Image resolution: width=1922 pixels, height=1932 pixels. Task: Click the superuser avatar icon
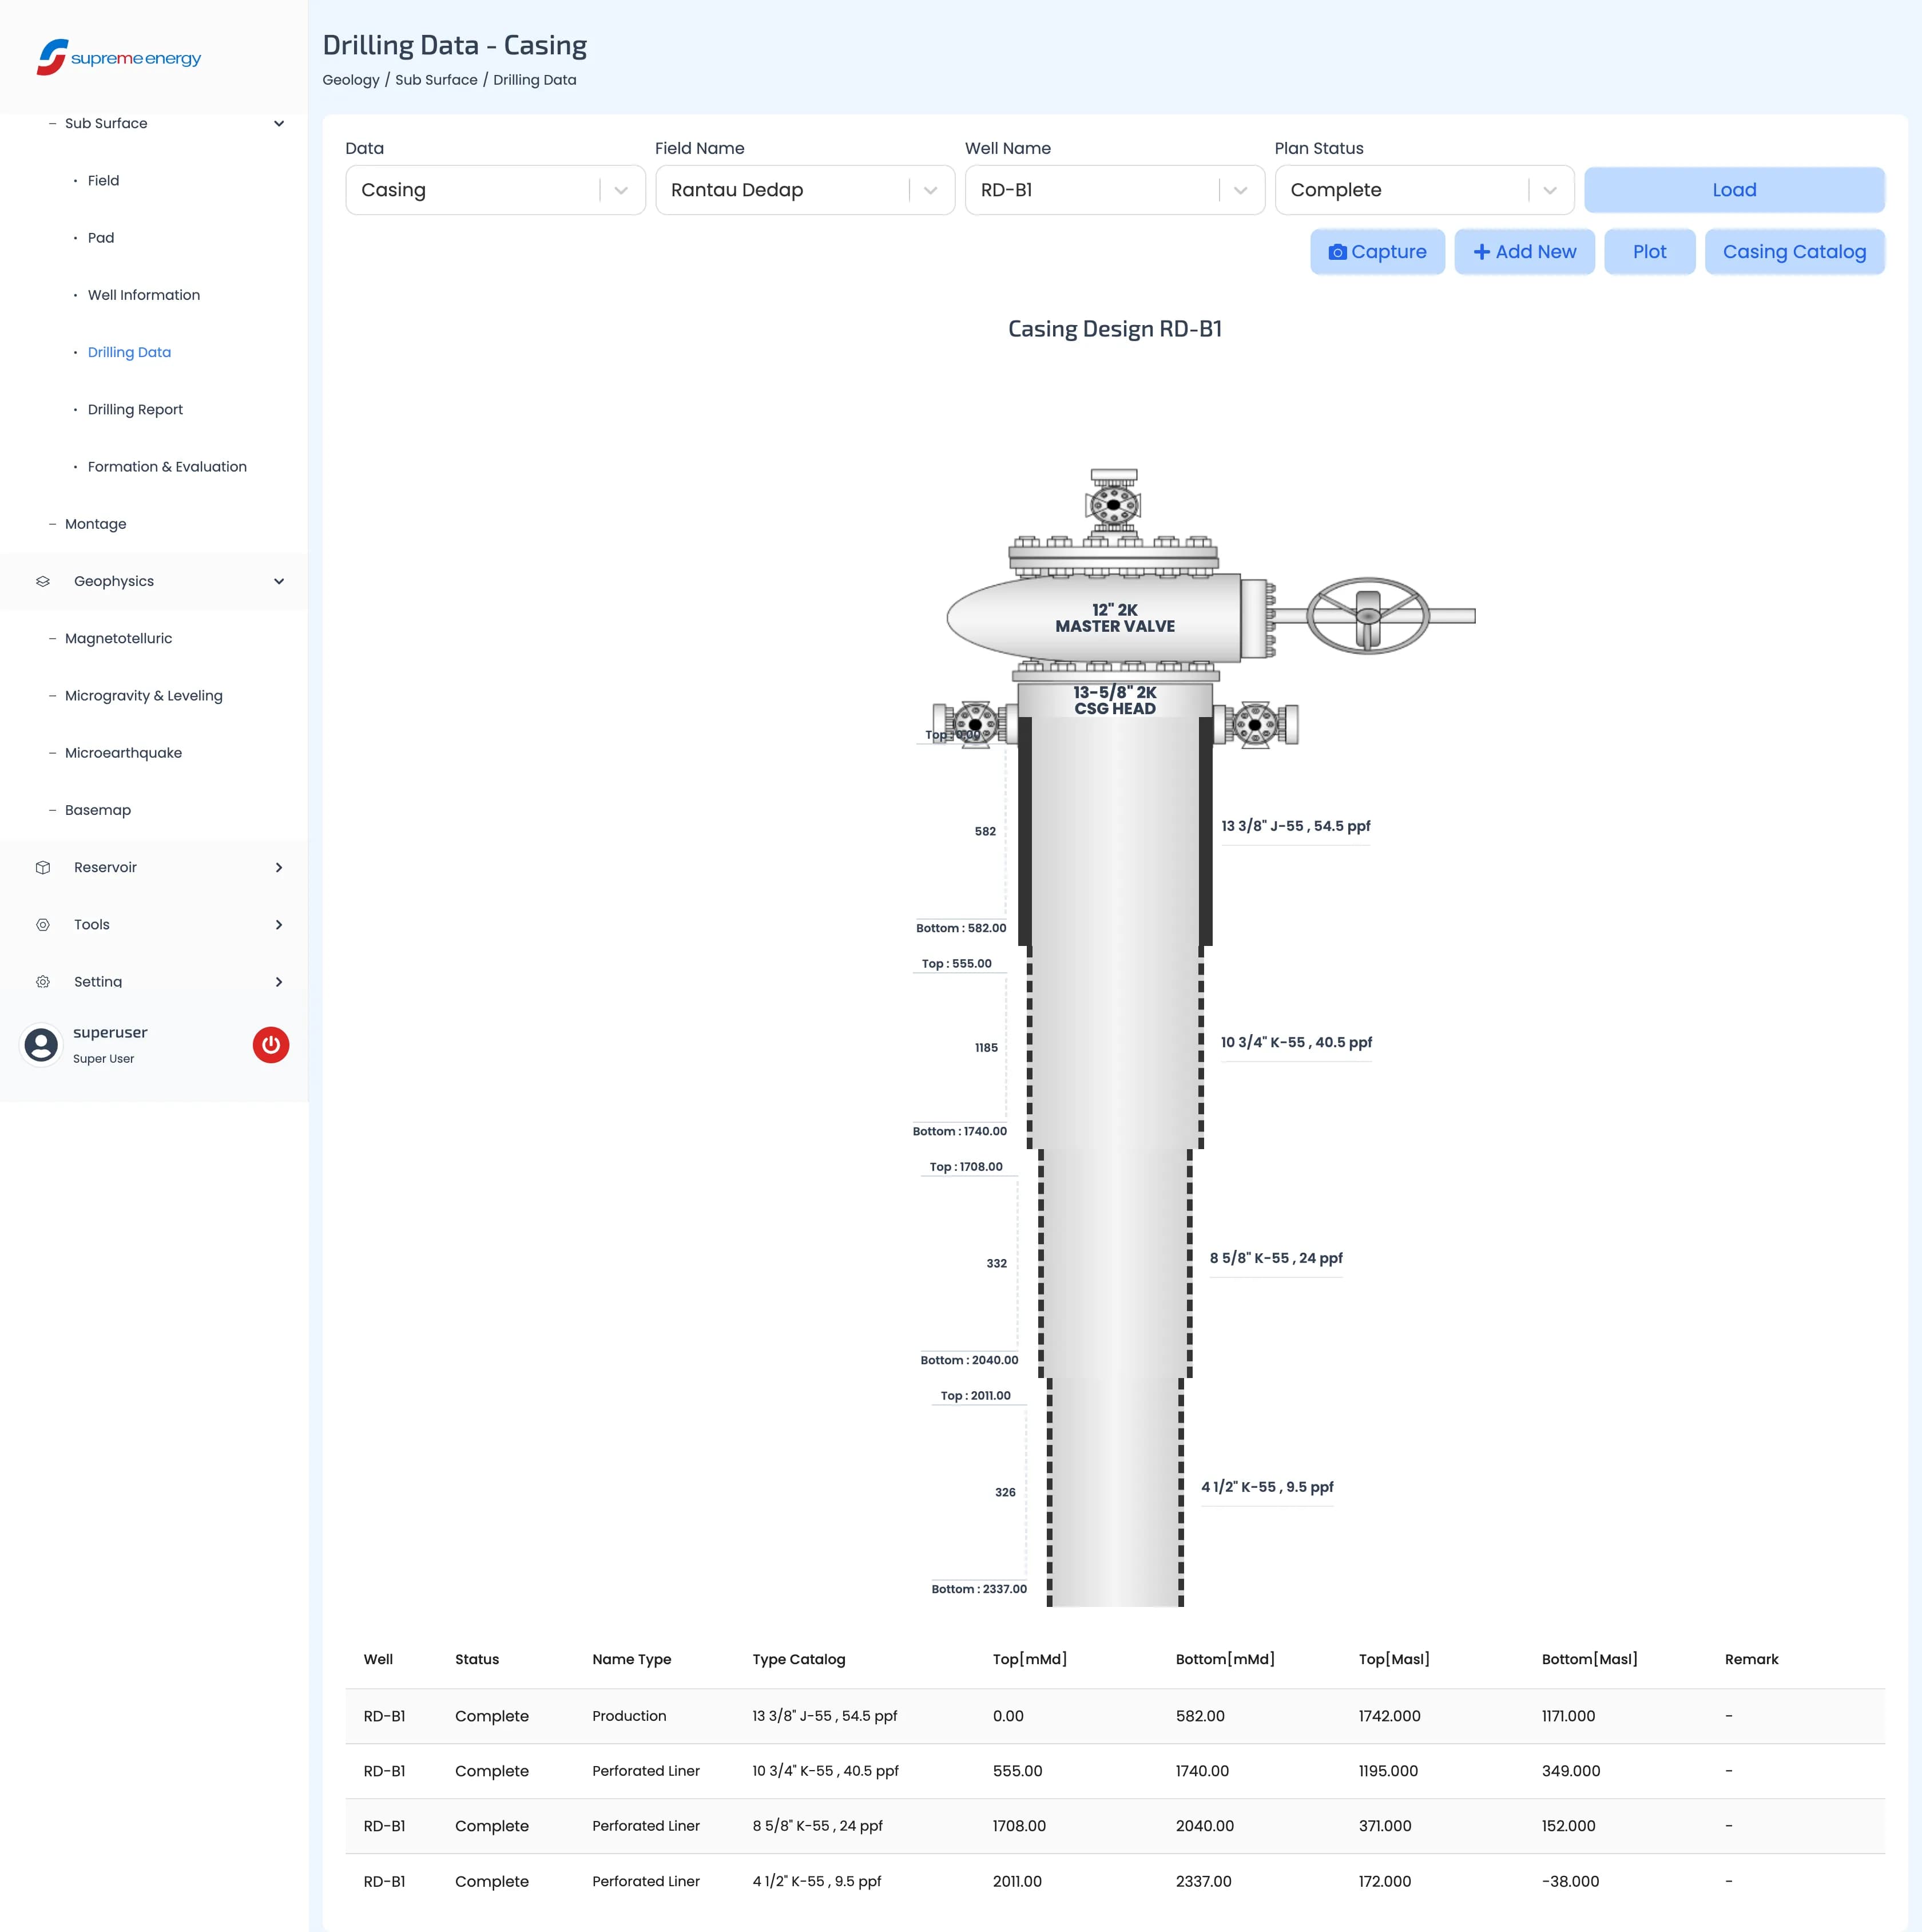[x=41, y=1045]
